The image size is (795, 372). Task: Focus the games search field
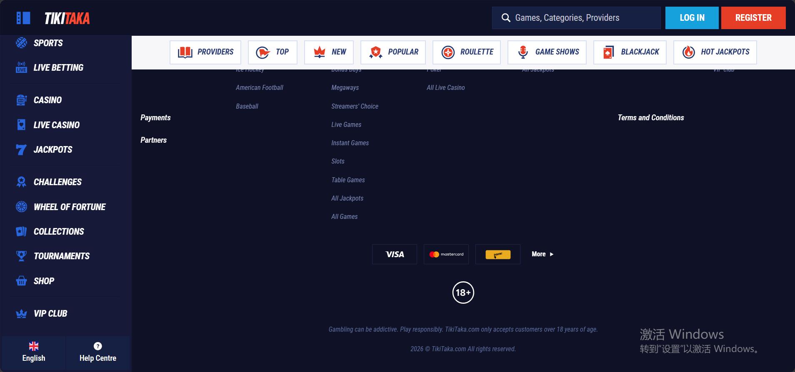576,18
